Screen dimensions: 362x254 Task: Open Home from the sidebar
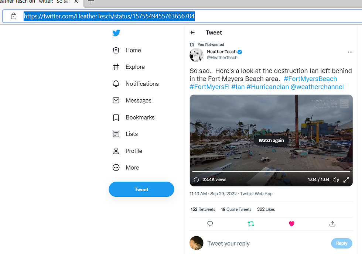tap(127, 50)
